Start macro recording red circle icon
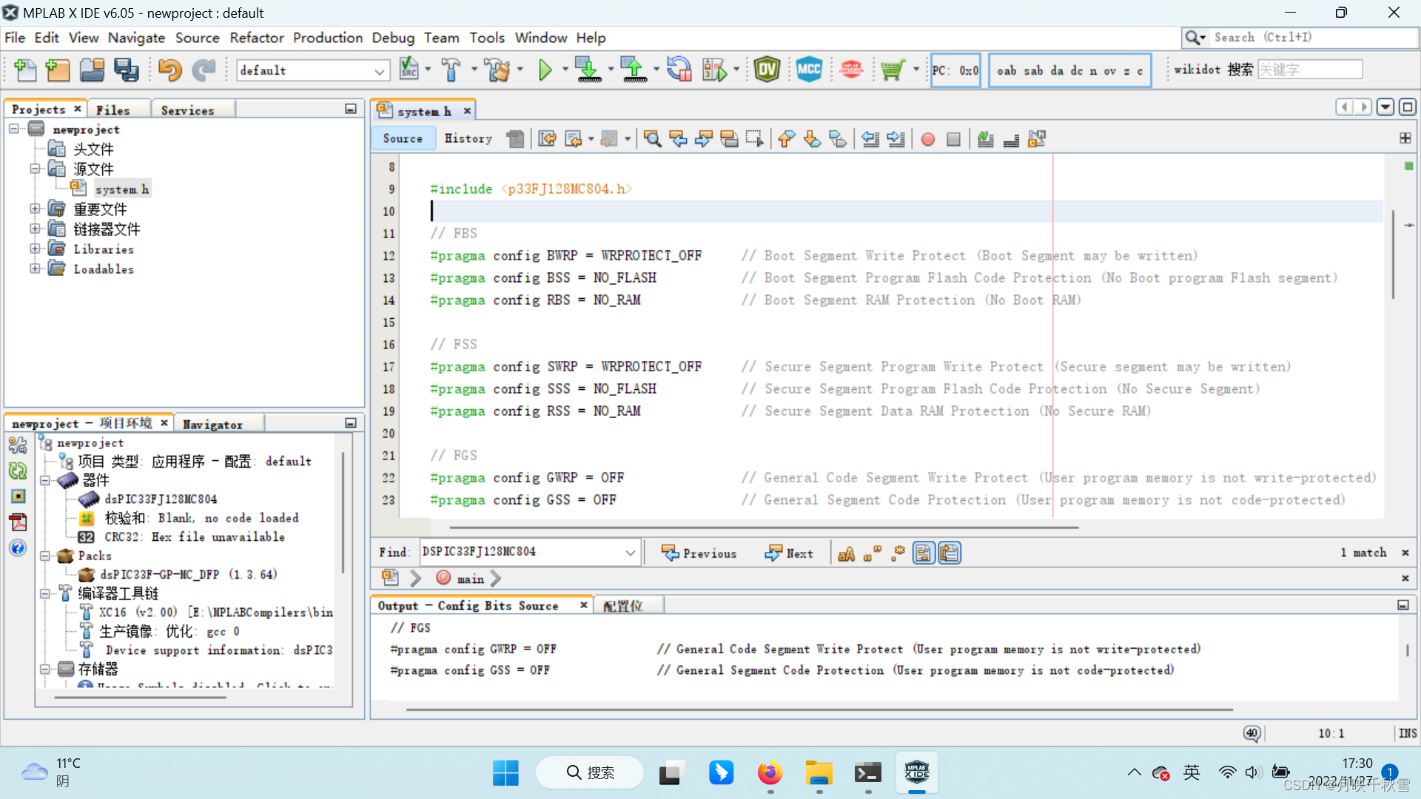This screenshot has width=1421, height=799. point(927,139)
